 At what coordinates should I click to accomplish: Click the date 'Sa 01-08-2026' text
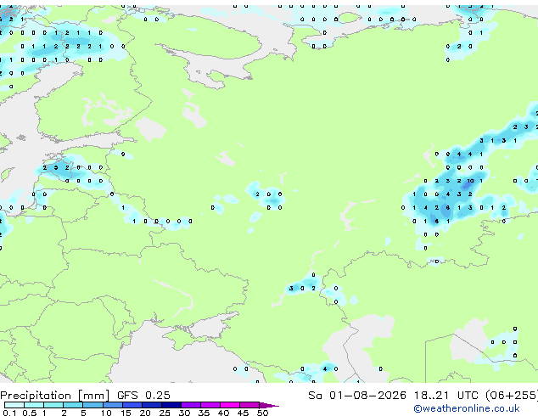point(357,396)
